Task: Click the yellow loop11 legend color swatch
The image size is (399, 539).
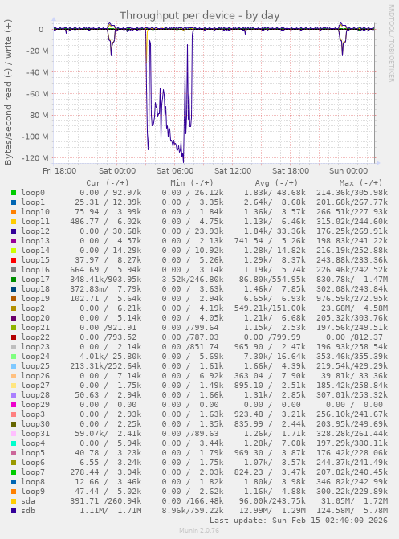Action: (14, 222)
